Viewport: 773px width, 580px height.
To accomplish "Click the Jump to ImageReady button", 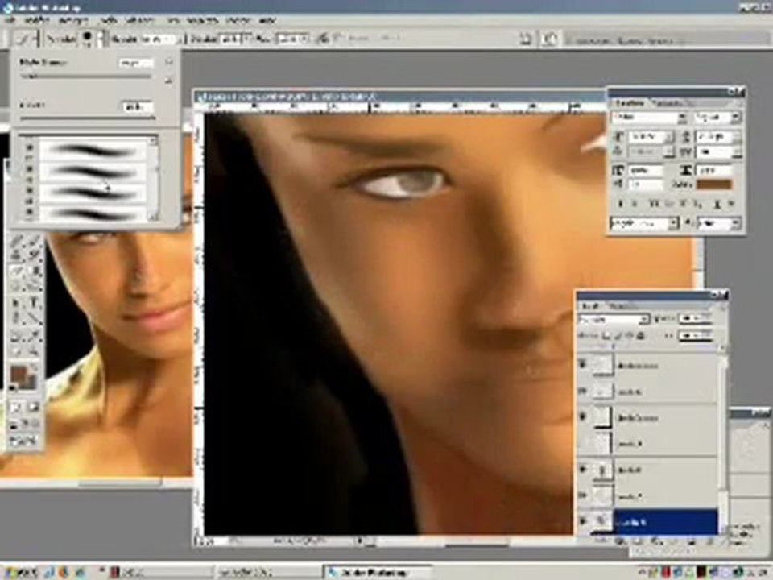I will [x=23, y=441].
